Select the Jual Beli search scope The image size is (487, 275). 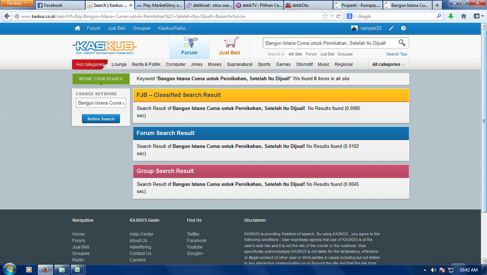click(327, 54)
